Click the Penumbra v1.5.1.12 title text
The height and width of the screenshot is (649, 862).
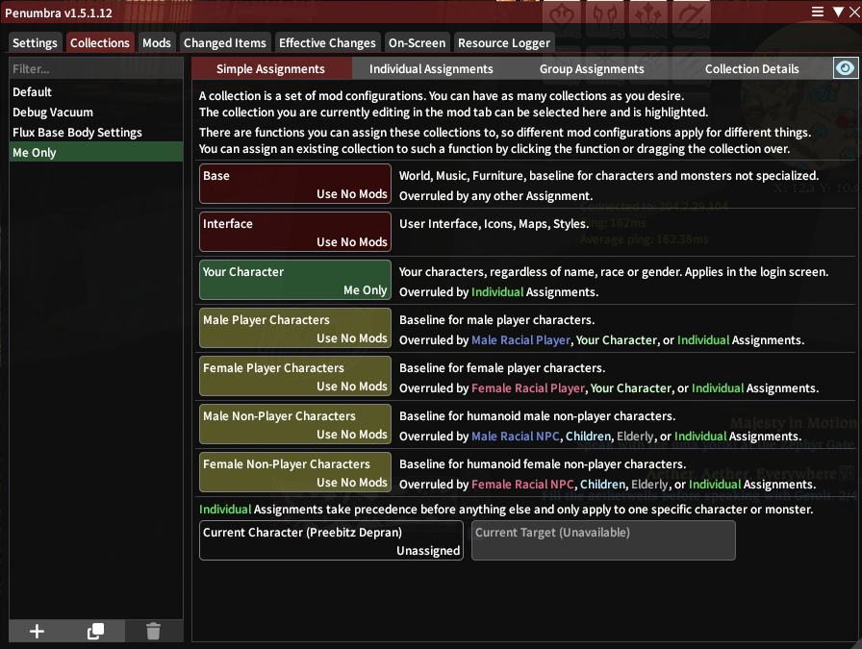(59, 12)
